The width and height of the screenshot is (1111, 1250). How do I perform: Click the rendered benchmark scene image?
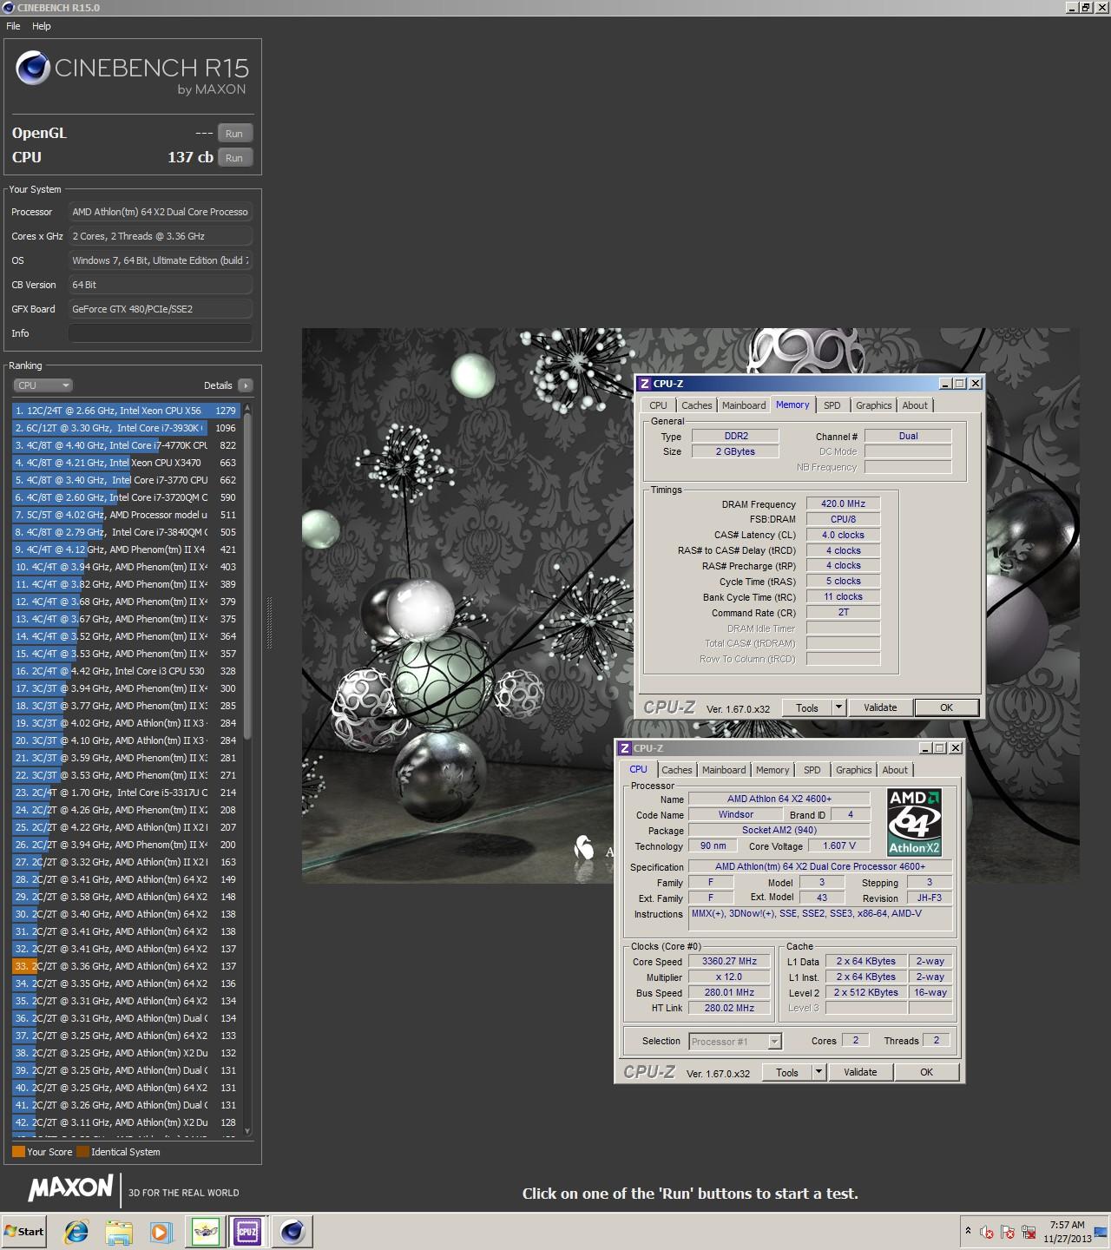(469, 605)
